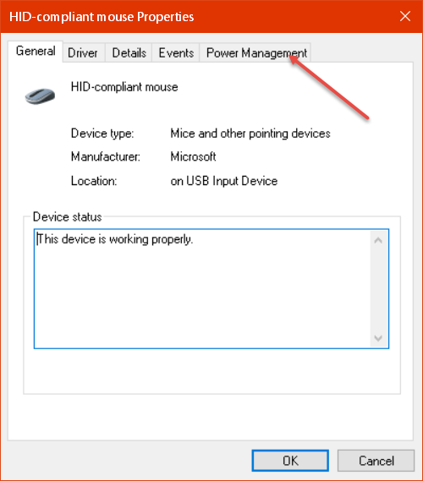Image resolution: width=423 pixels, height=481 pixels.
Task: Confirm with the OK button
Action: tap(290, 461)
